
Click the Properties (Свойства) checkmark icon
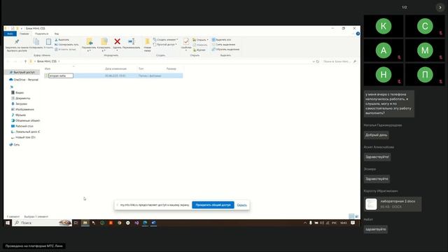point(186,42)
